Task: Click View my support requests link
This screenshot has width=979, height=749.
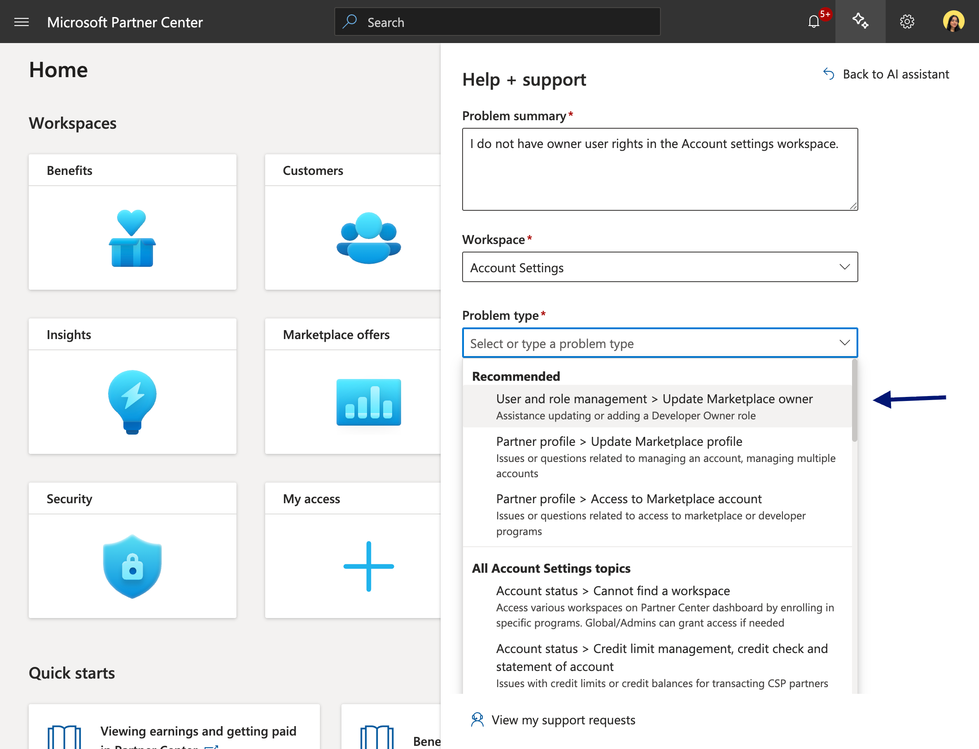Action: [x=563, y=720]
